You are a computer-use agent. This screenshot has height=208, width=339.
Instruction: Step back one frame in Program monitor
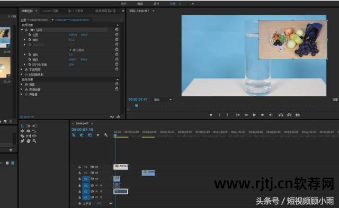pos(246,115)
